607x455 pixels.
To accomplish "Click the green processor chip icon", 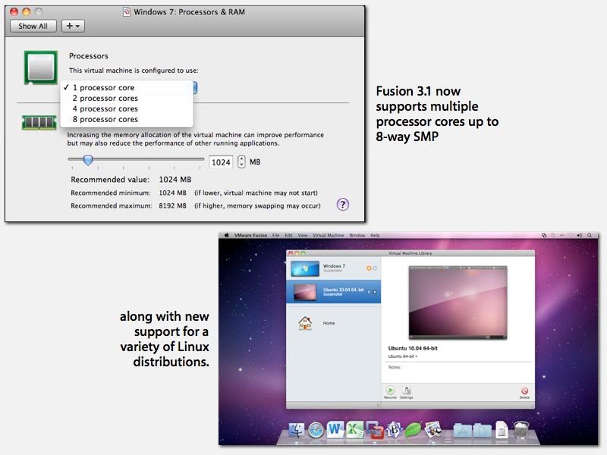I will (x=41, y=67).
